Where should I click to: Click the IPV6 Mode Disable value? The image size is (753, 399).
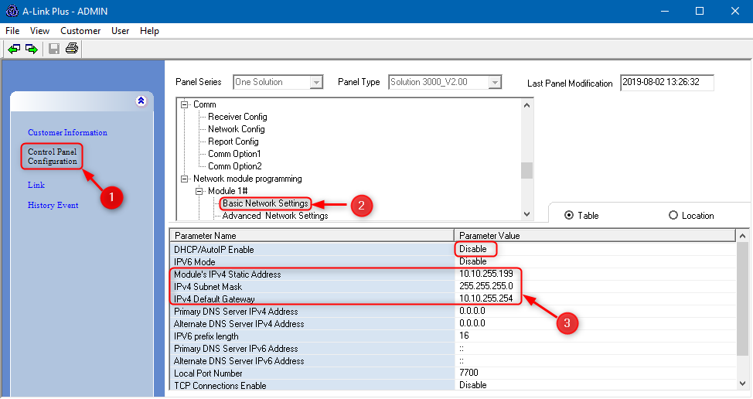472,261
